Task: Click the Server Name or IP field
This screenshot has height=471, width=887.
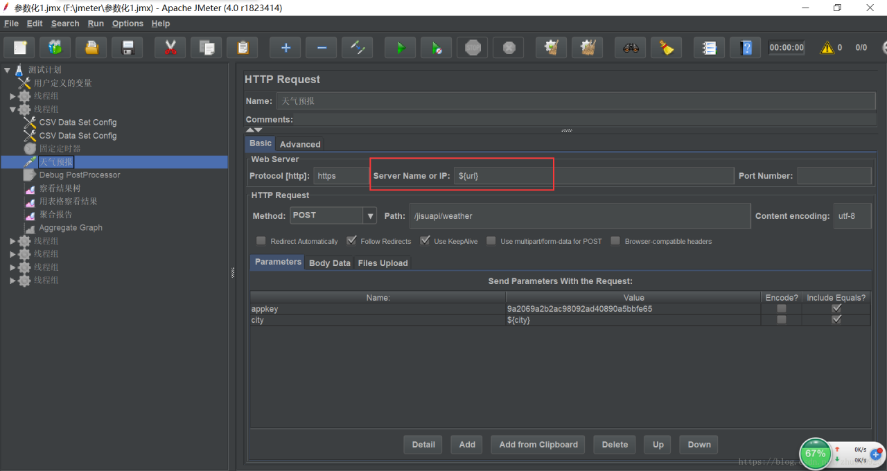Action: pyautogui.click(x=592, y=176)
